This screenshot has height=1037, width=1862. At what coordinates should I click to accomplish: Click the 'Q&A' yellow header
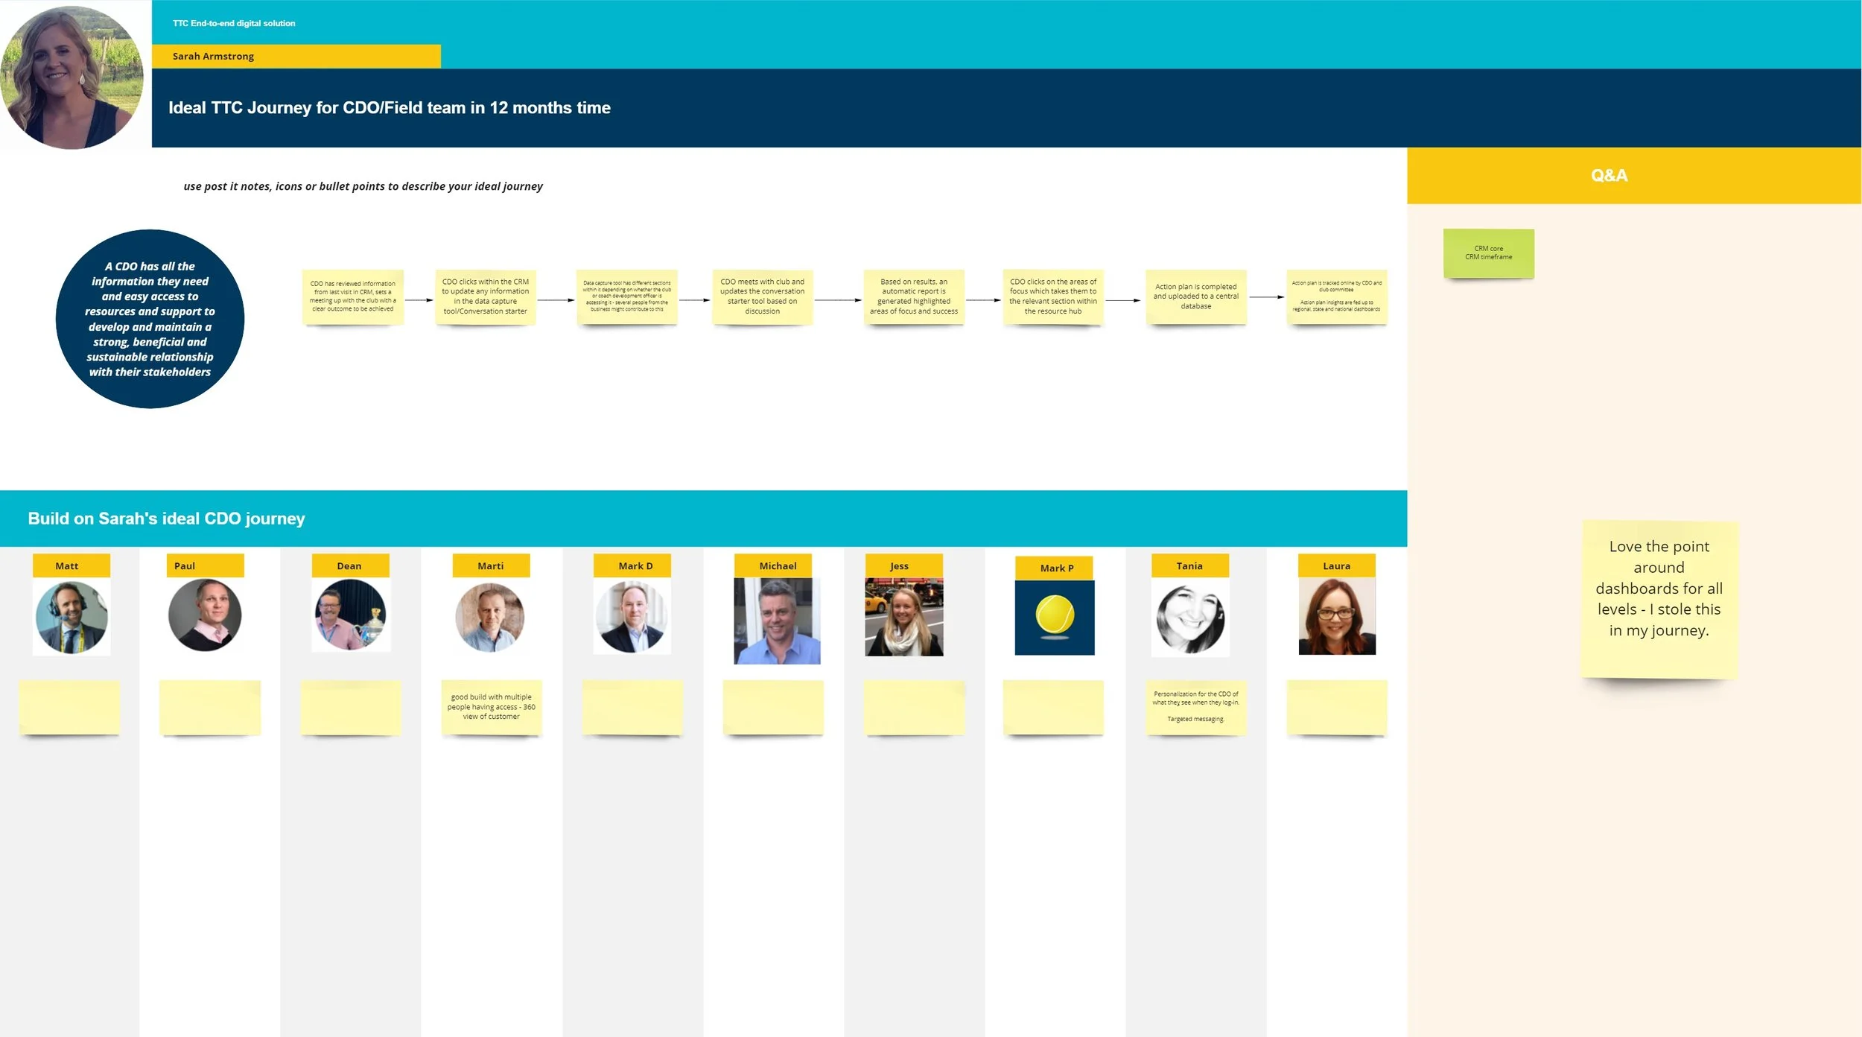coord(1609,176)
